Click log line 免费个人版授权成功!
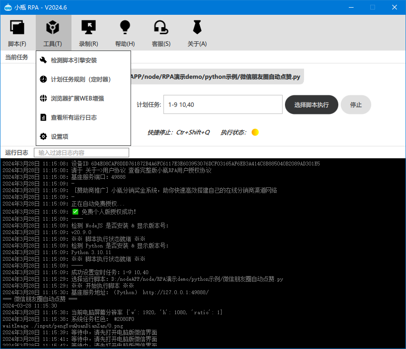The width and height of the screenshot is (406, 349). 70,212
